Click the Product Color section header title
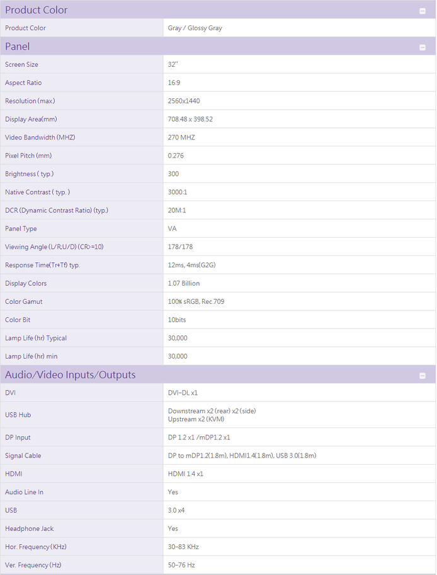437x575 pixels. coord(37,10)
